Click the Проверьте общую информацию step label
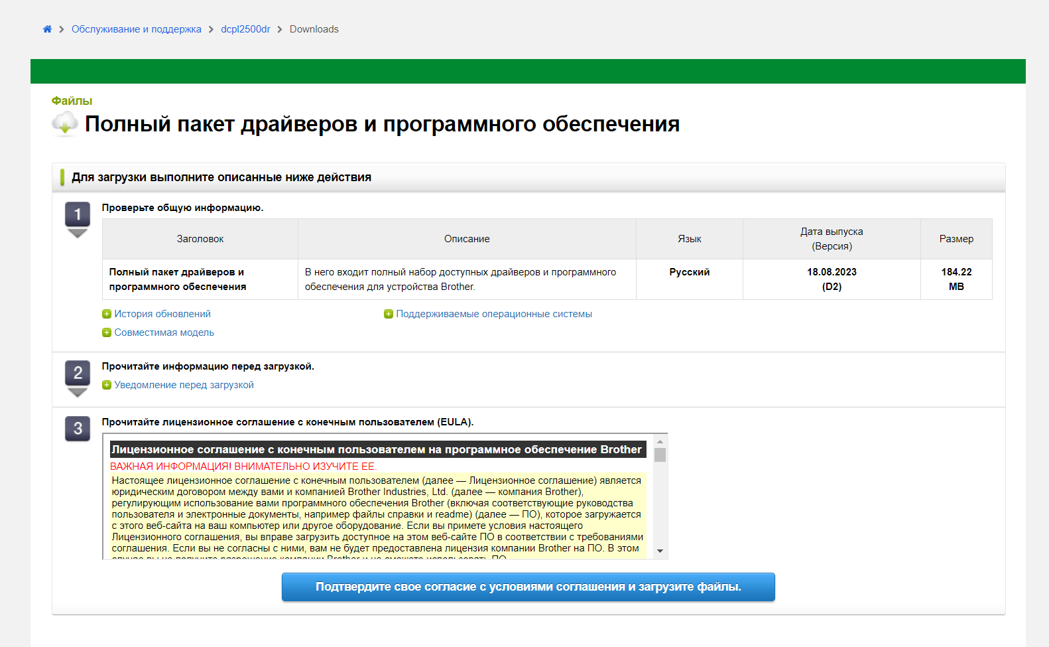Viewport: 1049px width, 647px height. click(182, 208)
